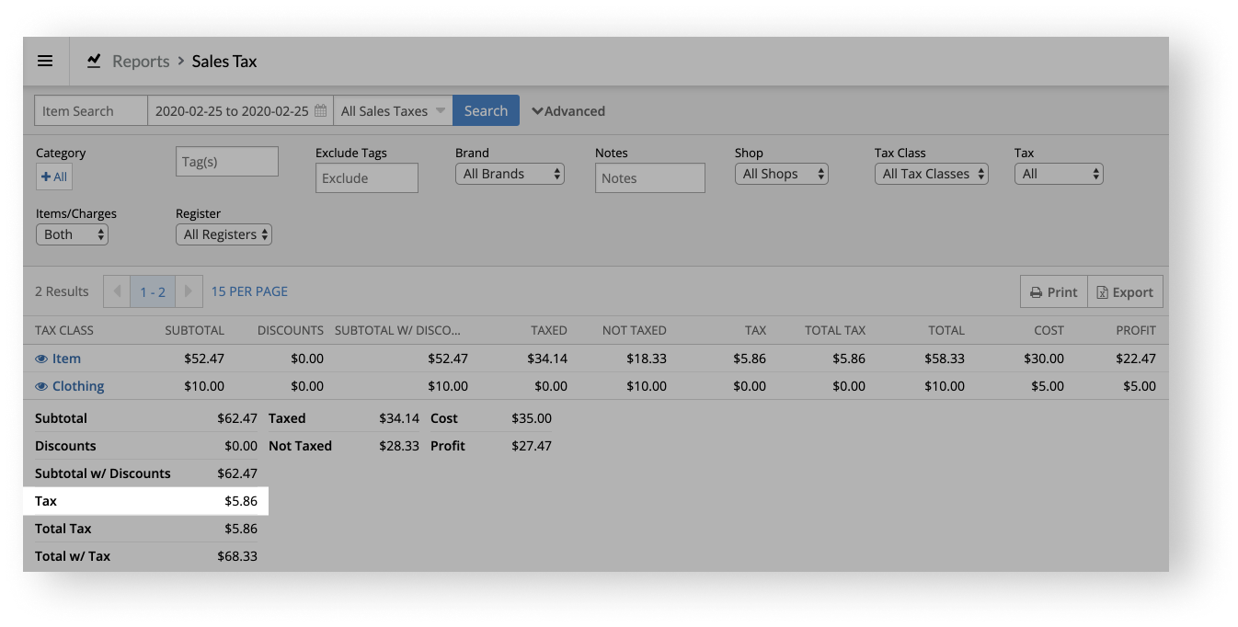1238x627 pixels.
Task: Select the summary Cost value $35.00
Action: [532, 418]
